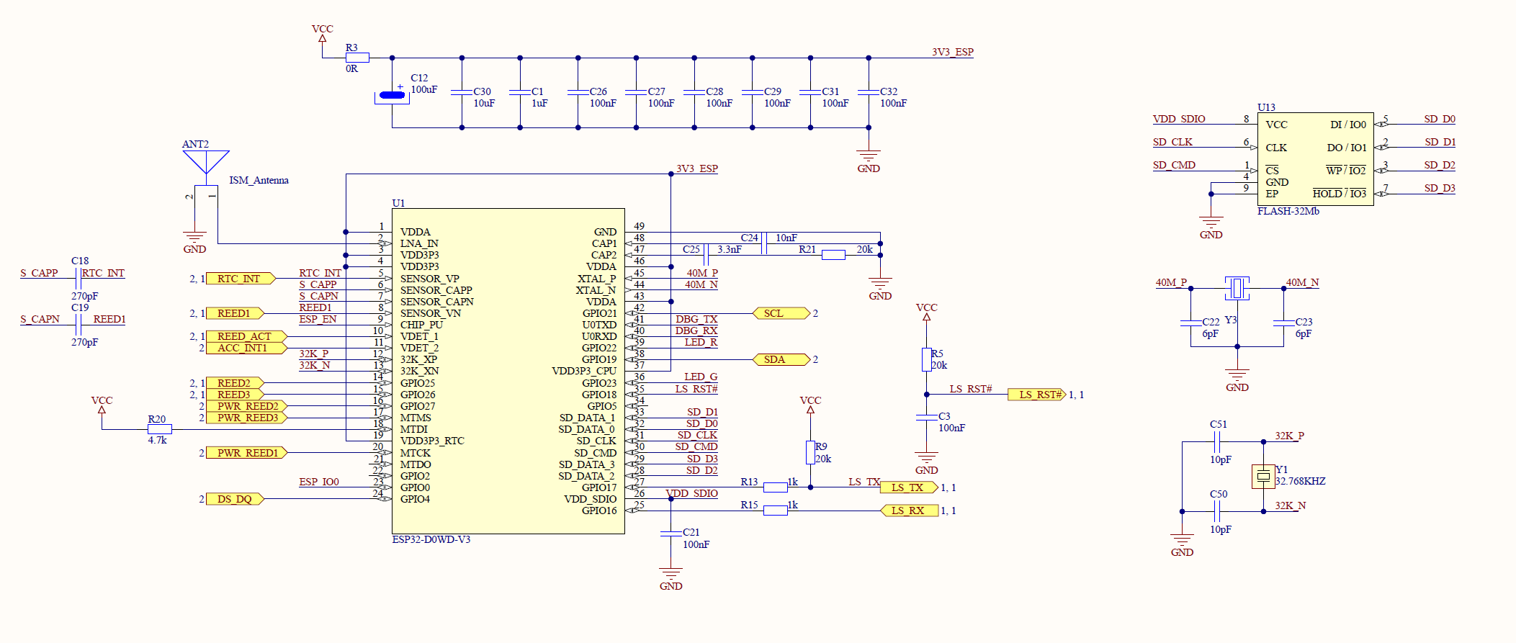Click the DBG_TX net label
1516x643 pixels.
point(696,319)
